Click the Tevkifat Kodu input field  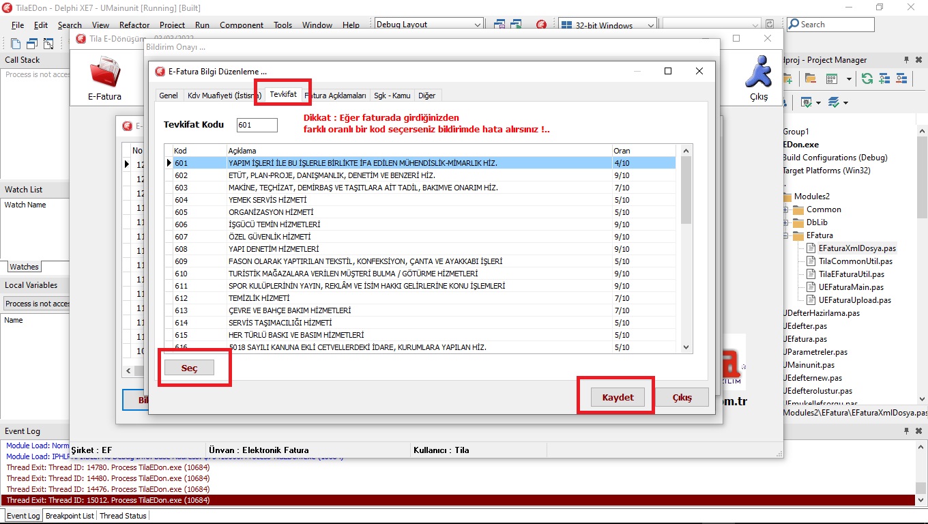coord(257,125)
